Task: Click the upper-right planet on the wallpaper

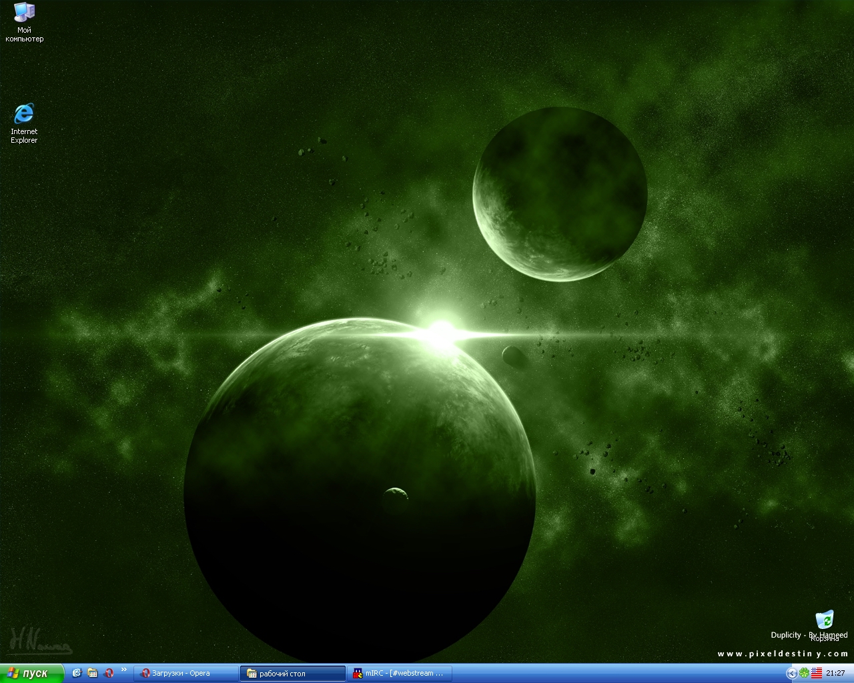Action: pos(559,194)
